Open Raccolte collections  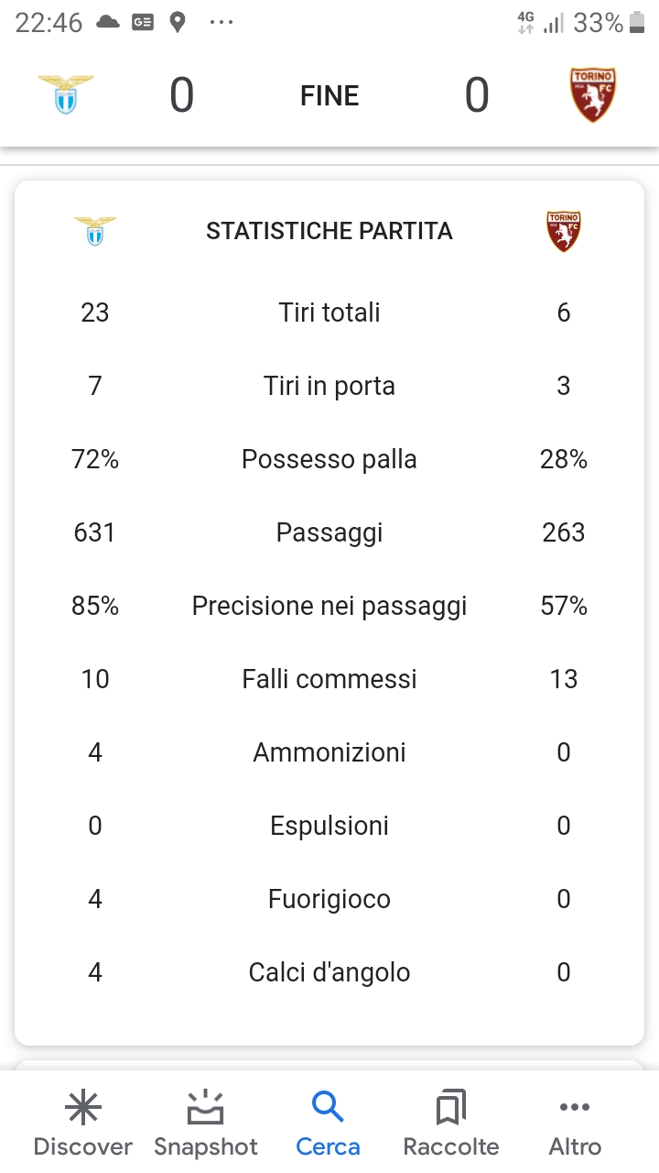pyautogui.click(x=451, y=1124)
